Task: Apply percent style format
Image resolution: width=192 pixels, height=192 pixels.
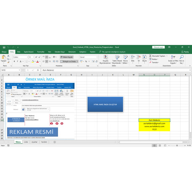Action: tap(86, 61)
